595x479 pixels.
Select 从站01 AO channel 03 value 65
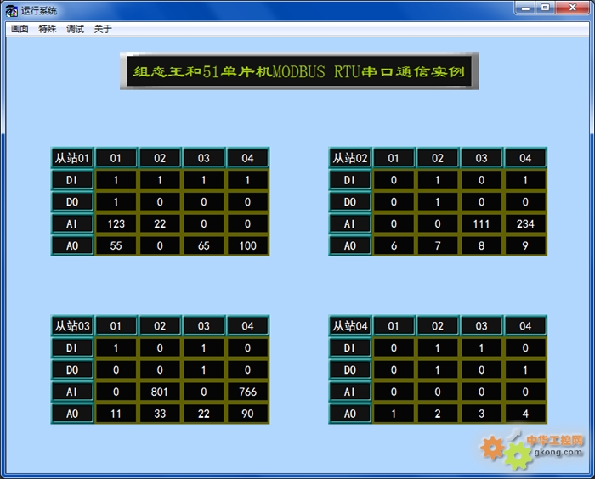[204, 245]
